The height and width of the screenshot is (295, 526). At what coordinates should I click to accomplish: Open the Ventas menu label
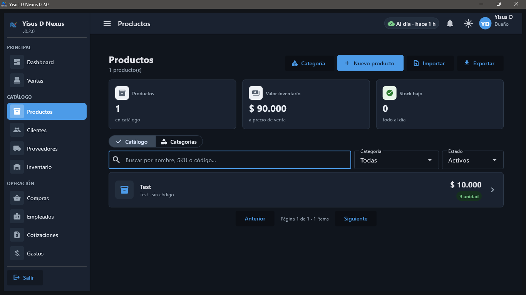[35, 81]
